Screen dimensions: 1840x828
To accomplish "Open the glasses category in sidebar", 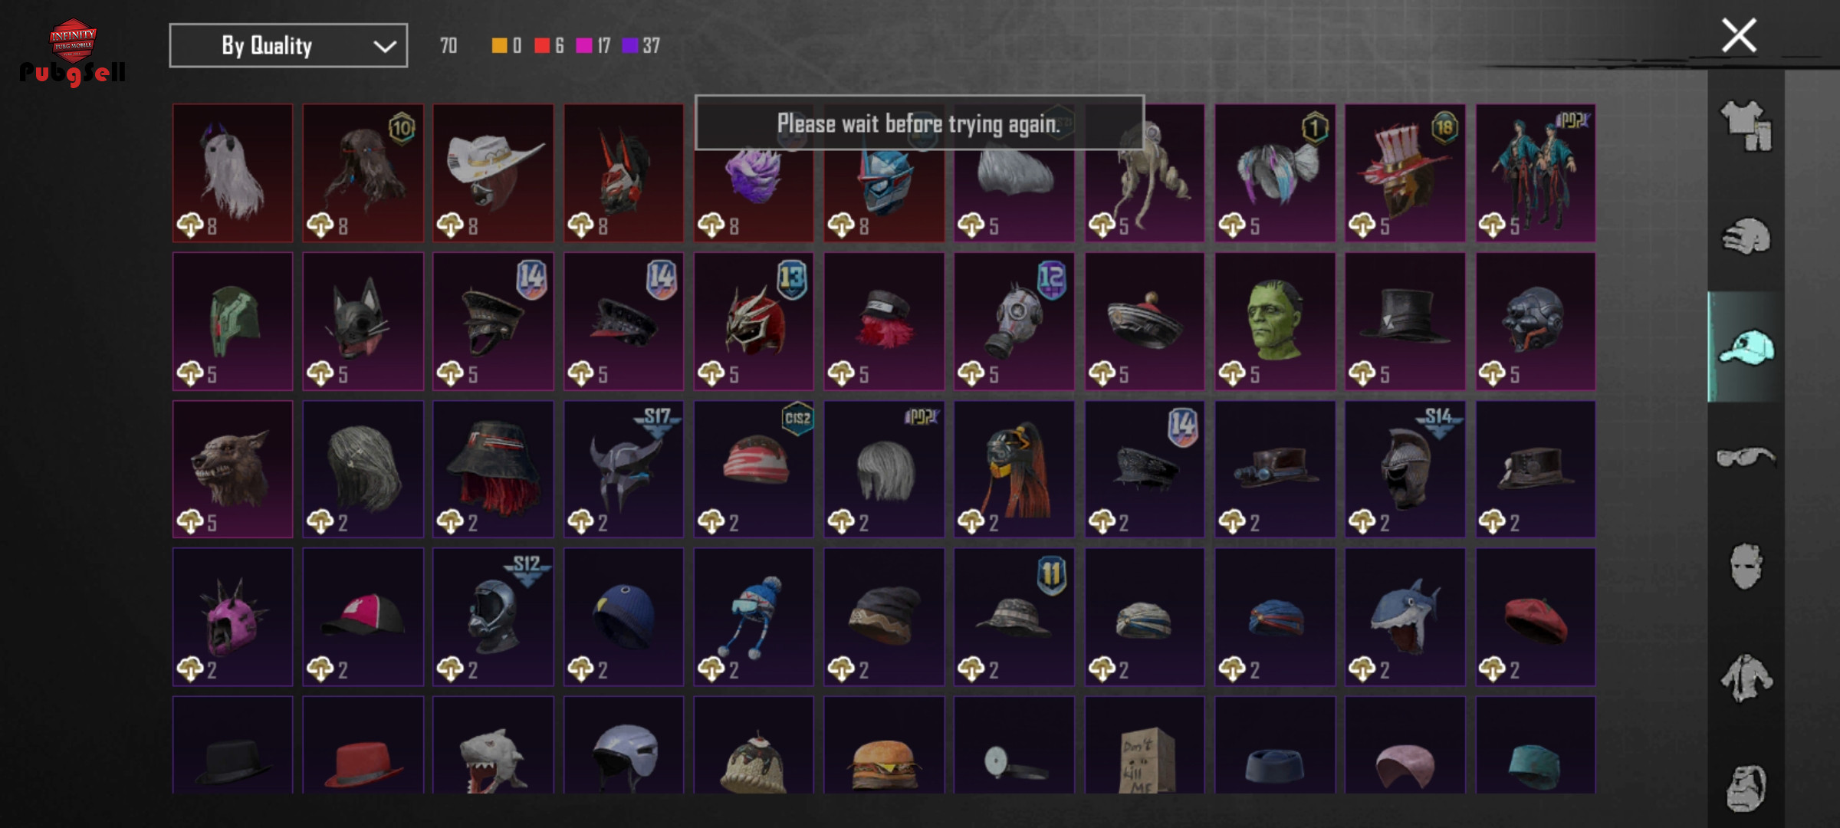I will [x=1746, y=457].
